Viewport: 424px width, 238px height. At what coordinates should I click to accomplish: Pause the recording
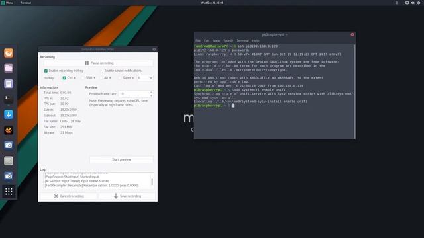[x=99, y=63]
